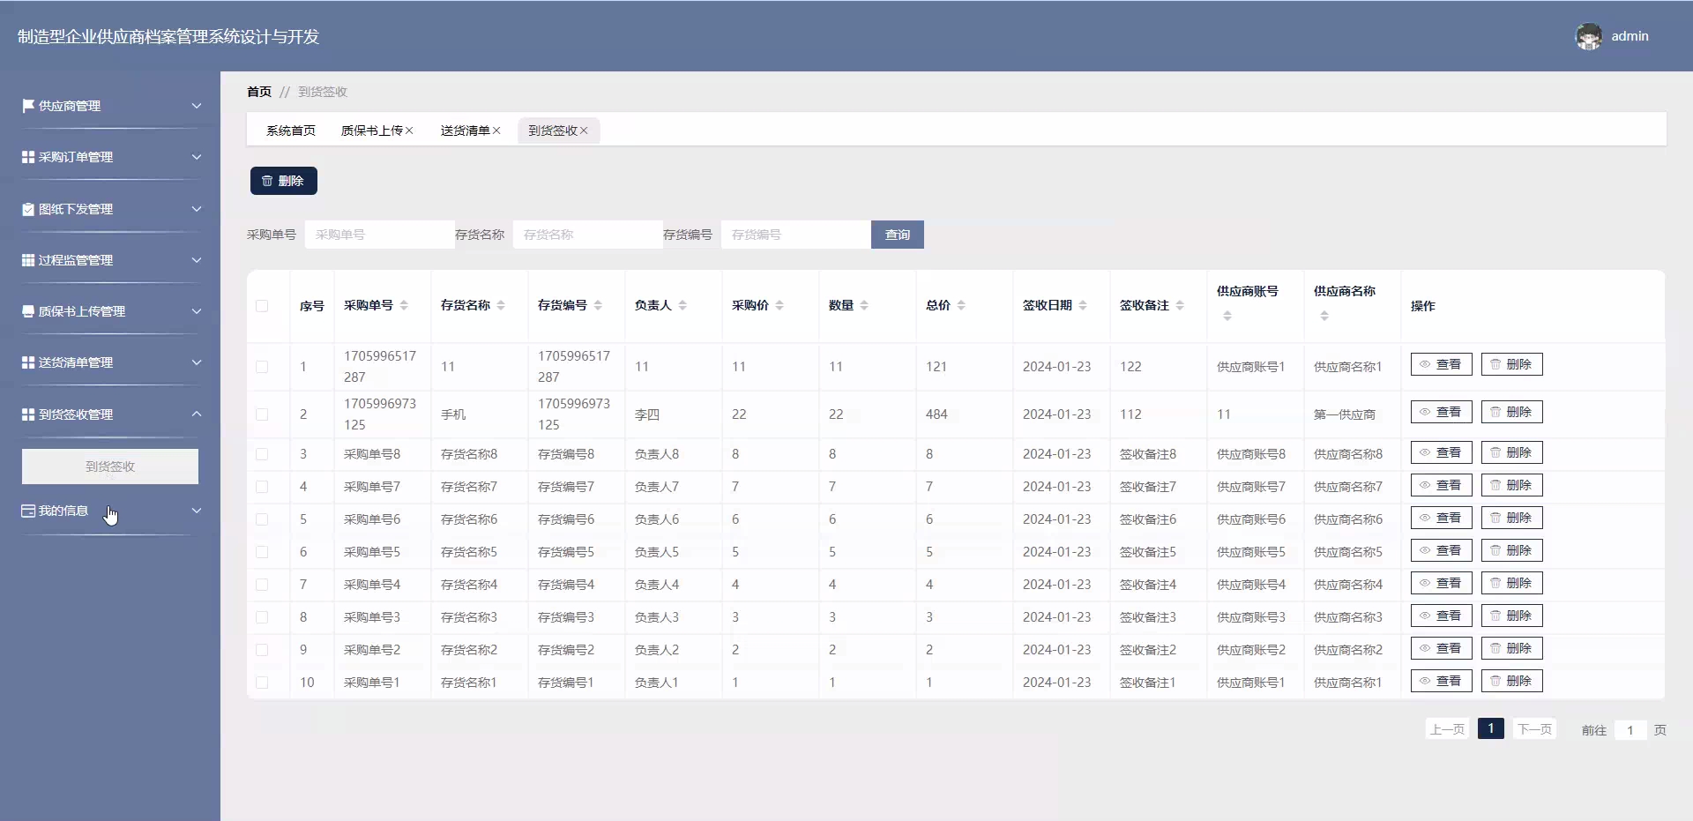Sort the table by 存货名称
Image resolution: width=1693 pixels, height=821 pixels.
pyautogui.click(x=501, y=305)
